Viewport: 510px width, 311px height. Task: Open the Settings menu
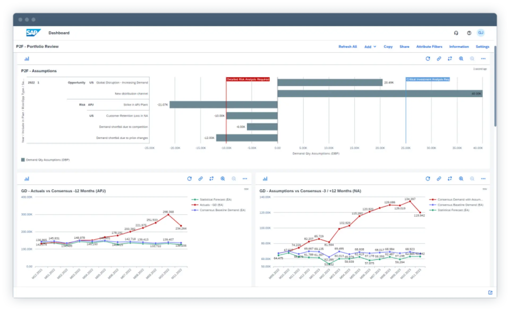coord(482,47)
